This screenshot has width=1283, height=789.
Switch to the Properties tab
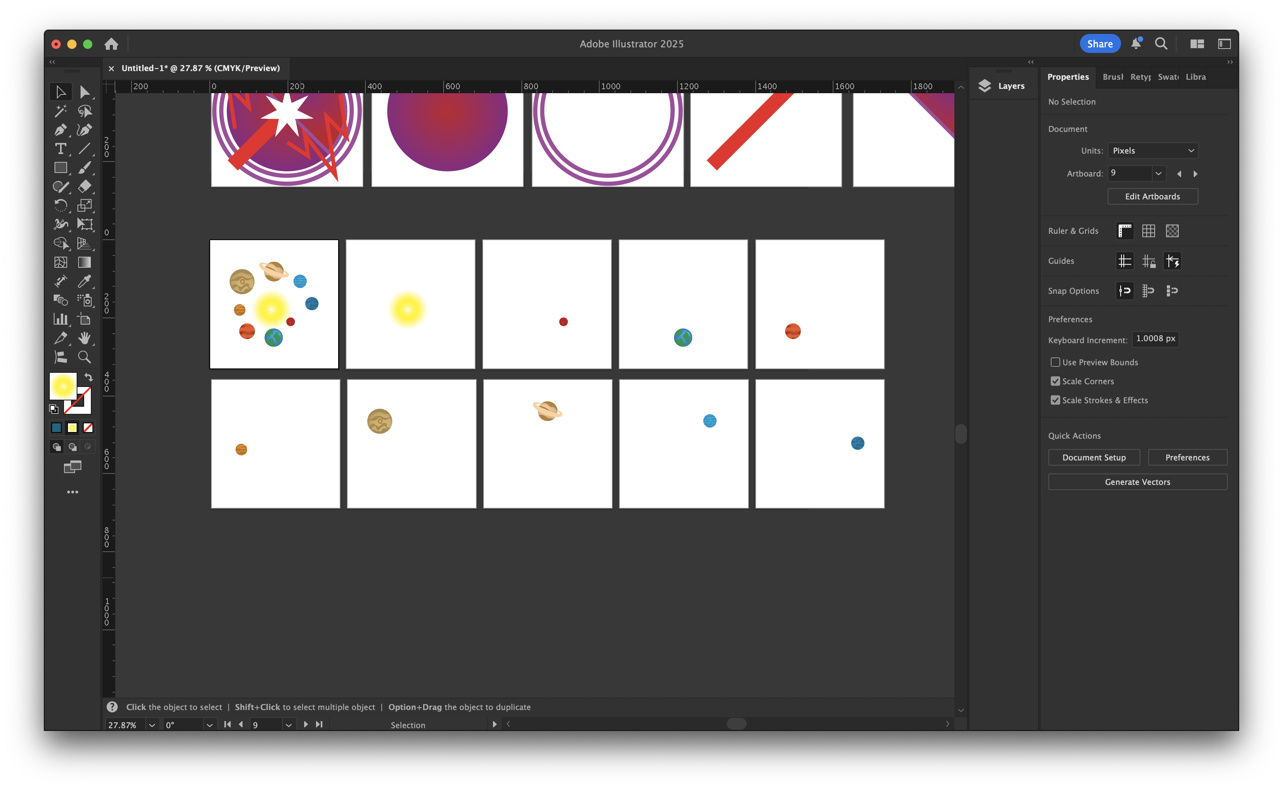click(1068, 77)
